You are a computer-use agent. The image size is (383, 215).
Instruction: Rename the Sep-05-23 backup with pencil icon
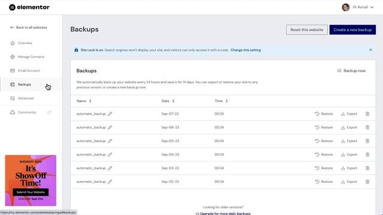pyautogui.click(x=110, y=141)
